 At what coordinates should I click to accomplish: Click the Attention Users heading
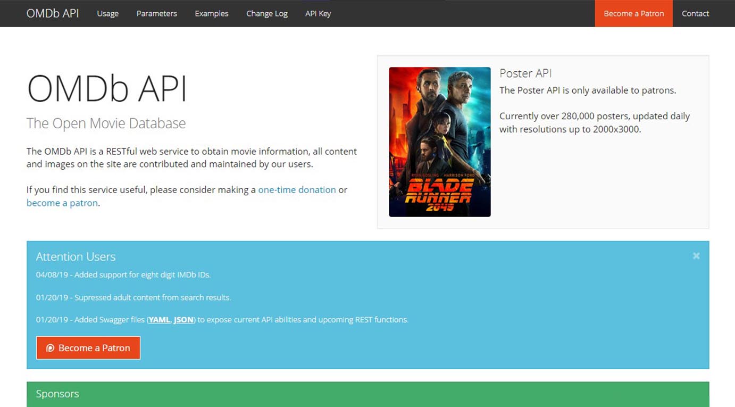(x=76, y=256)
